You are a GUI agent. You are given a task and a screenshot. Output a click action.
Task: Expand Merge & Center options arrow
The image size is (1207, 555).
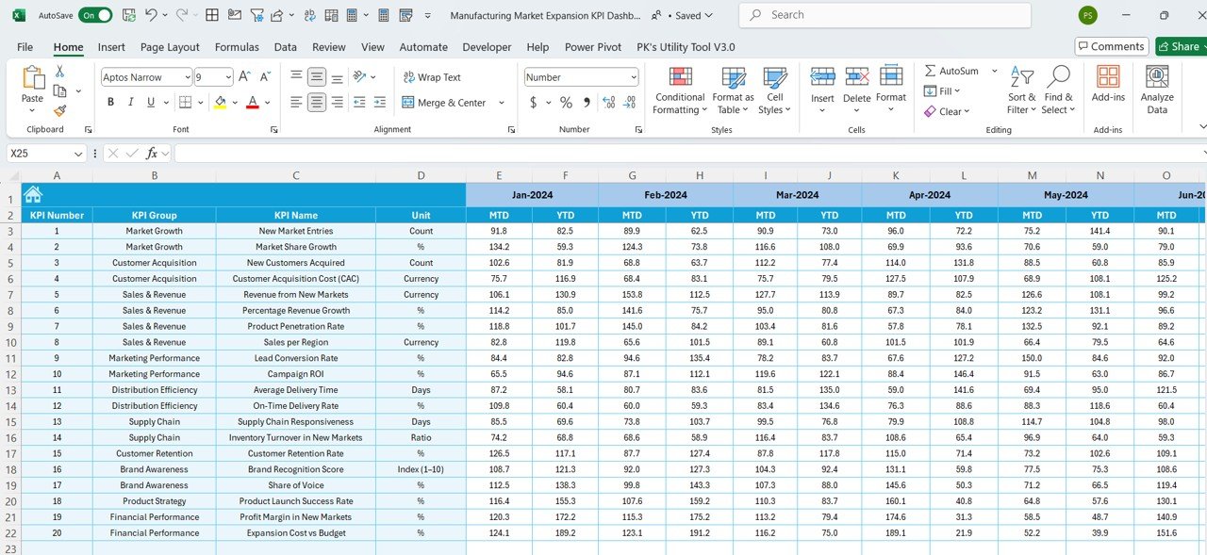[502, 103]
